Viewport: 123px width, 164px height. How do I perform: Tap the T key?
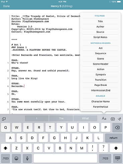click(x=50, y=128)
